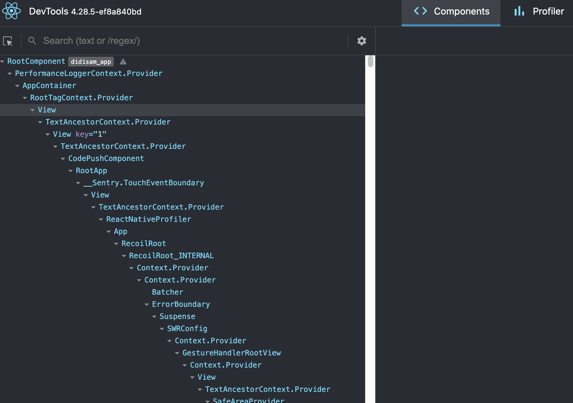The image size is (573, 403).
Task: Collapse the ErrorBoundary node arrow
Action: tap(147, 304)
